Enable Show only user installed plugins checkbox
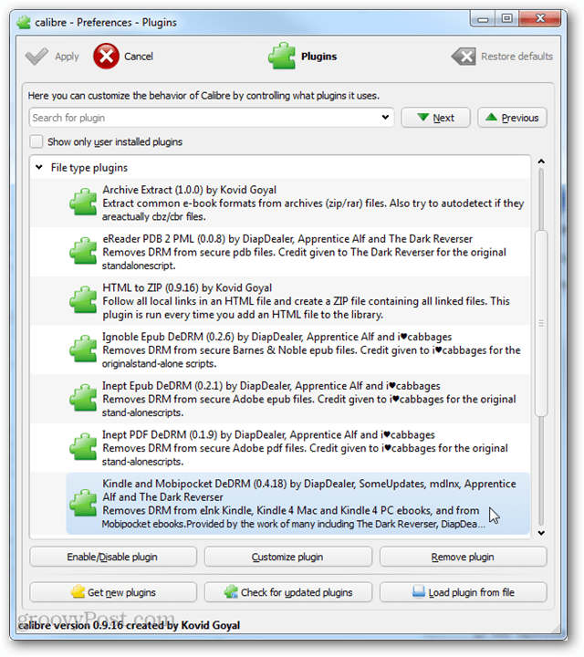 point(36,141)
